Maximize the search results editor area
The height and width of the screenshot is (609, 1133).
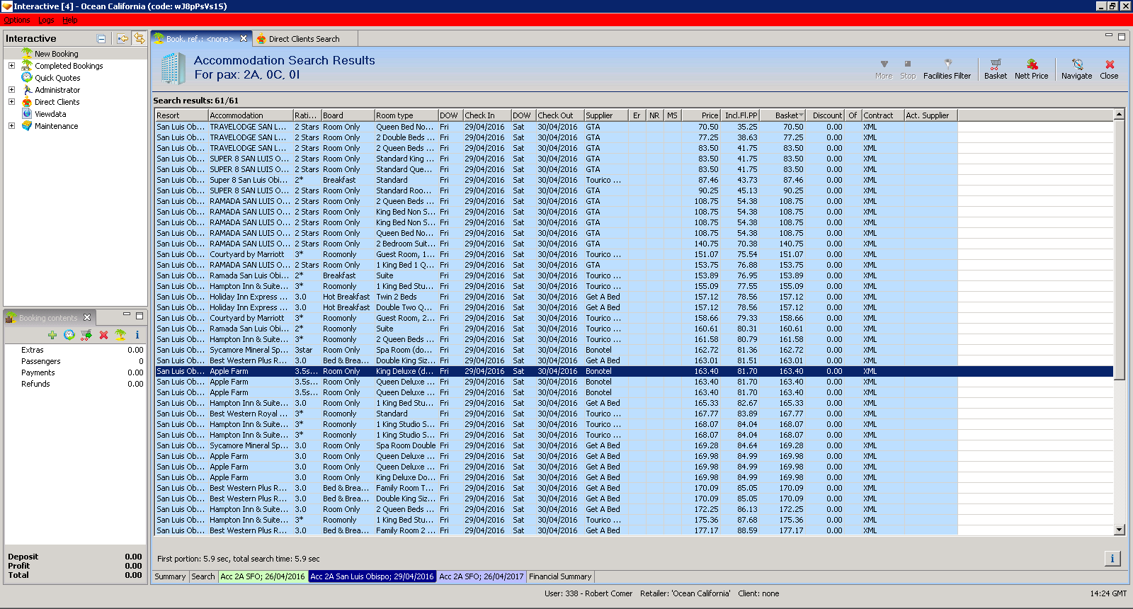click(1121, 36)
